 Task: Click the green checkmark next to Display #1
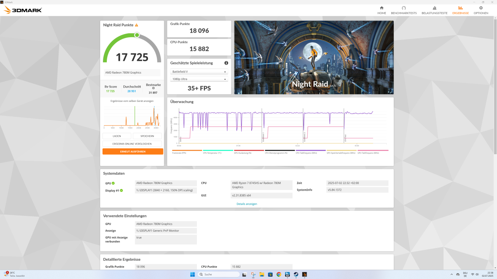click(121, 190)
